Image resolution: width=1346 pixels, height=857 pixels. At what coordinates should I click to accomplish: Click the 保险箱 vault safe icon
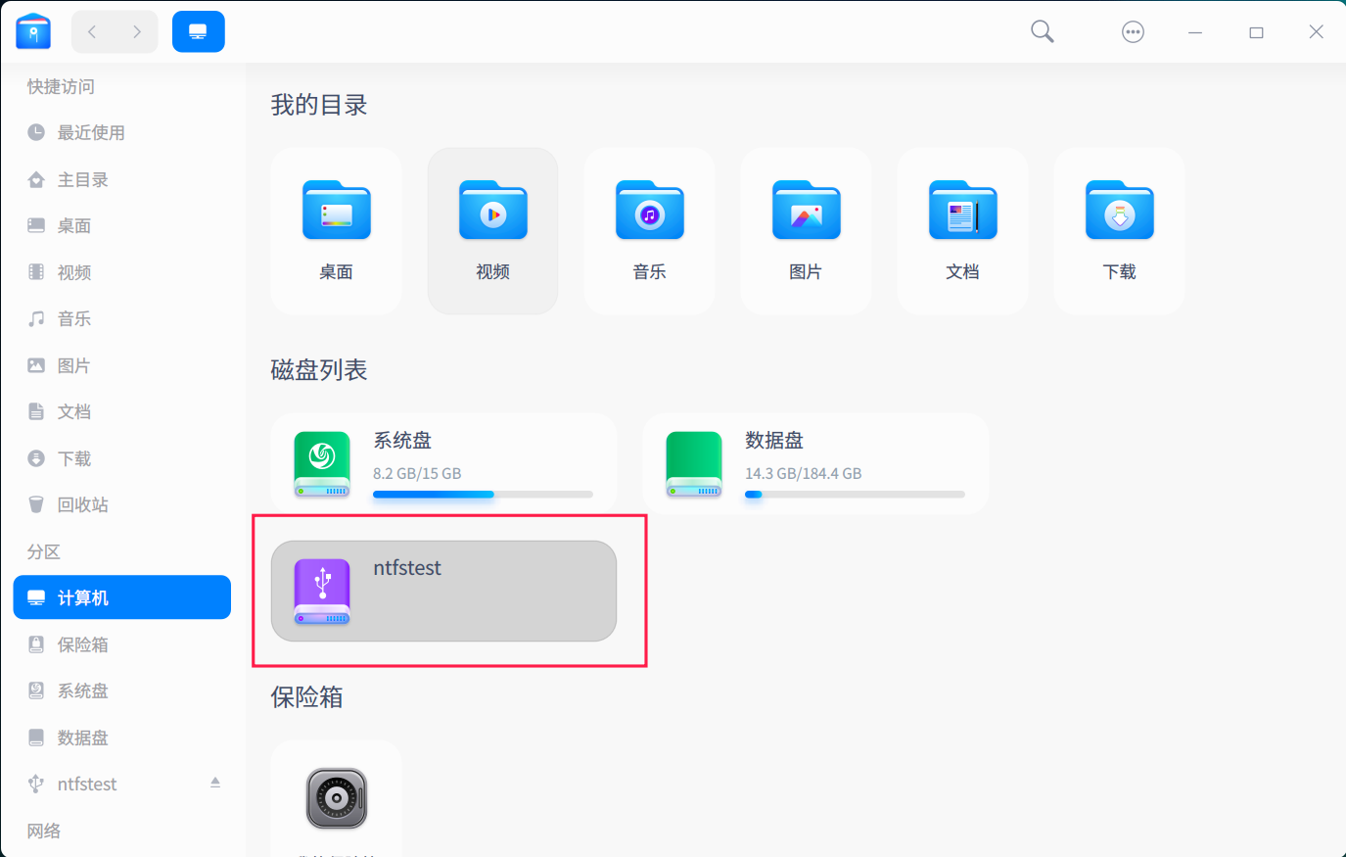coord(337,798)
